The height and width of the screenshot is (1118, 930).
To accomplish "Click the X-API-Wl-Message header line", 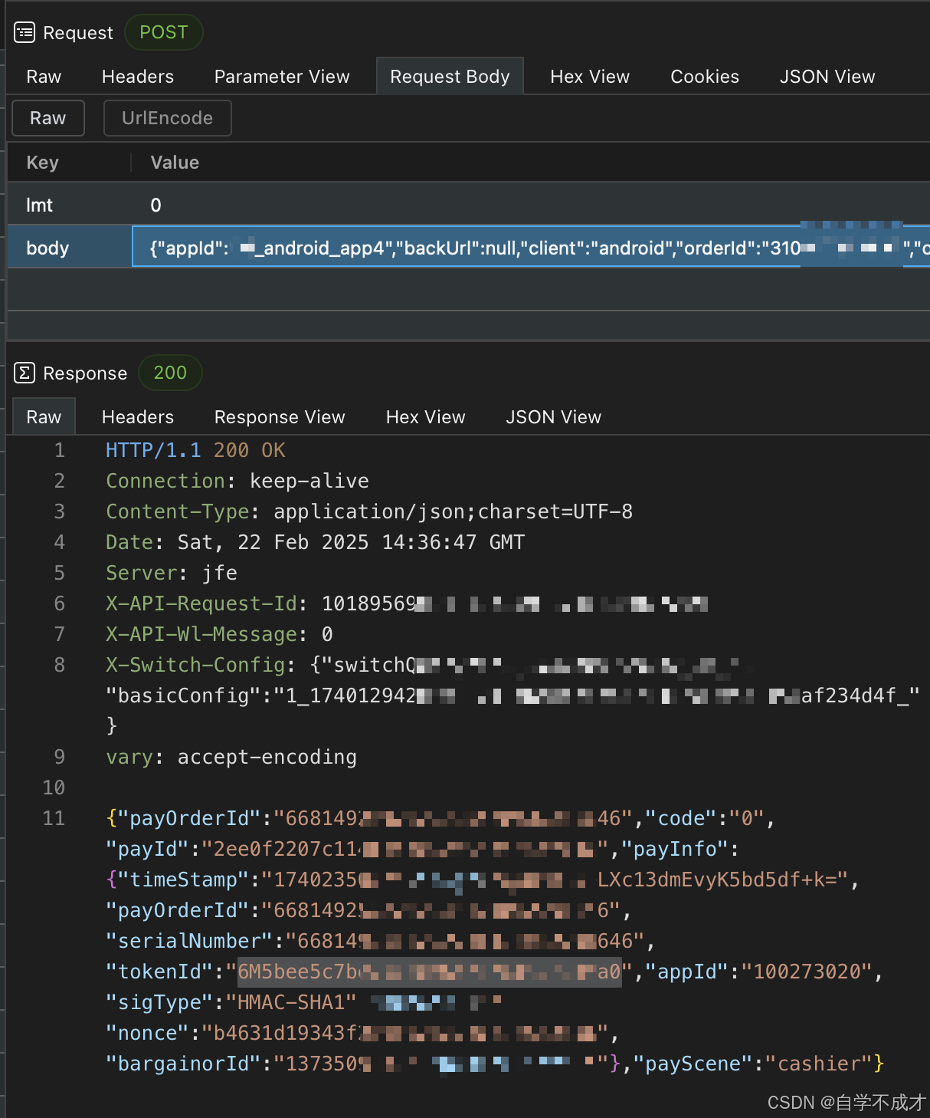I will point(219,634).
